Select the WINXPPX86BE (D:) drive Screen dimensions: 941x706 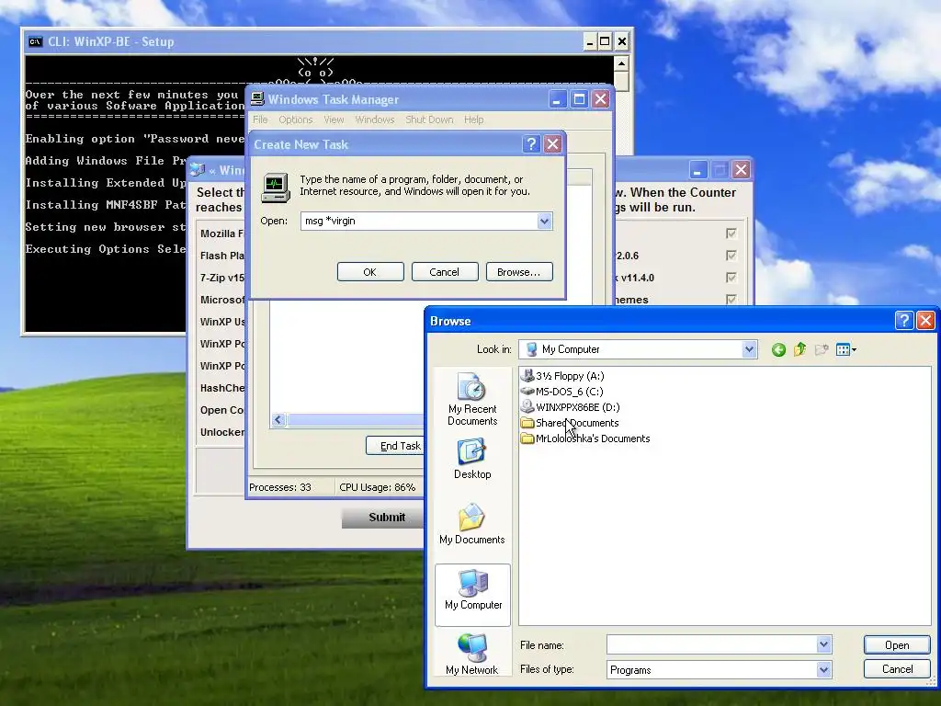570,407
